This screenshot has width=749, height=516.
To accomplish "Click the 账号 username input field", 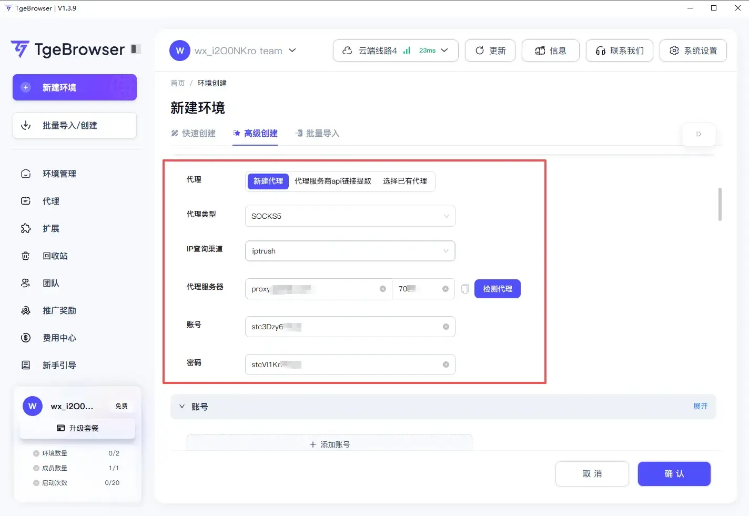I will (350, 327).
